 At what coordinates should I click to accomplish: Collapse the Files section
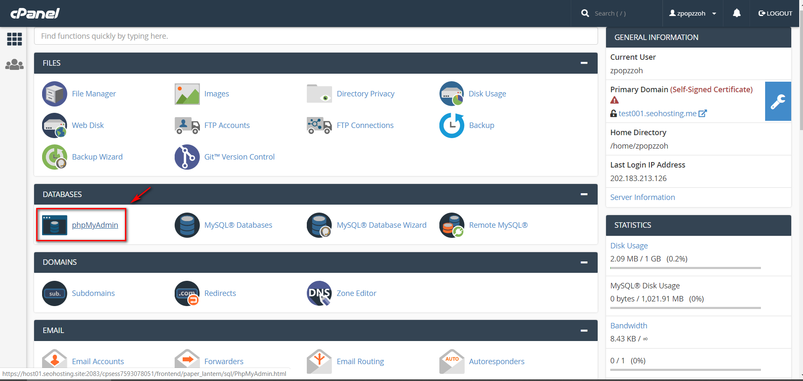584,63
